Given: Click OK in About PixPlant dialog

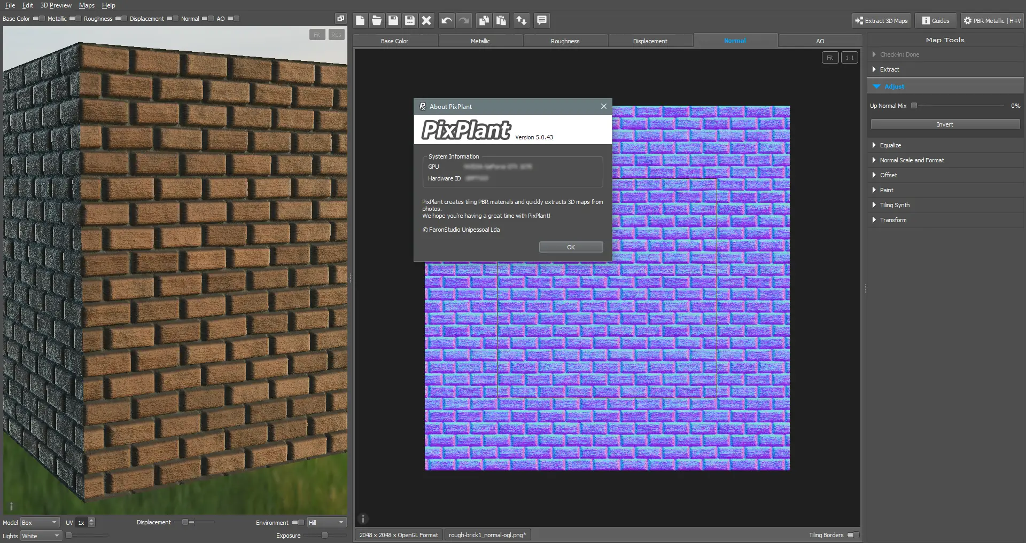Looking at the screenshot, I should click(x=571, y=247).
